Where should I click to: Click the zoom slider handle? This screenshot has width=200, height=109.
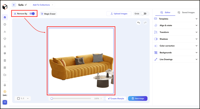tap(52, 99)
